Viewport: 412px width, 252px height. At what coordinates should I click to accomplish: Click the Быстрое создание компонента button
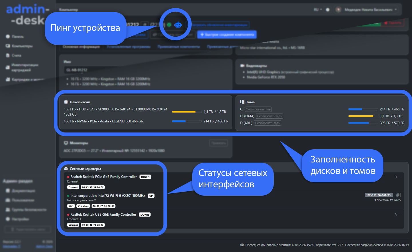[227, 34]
